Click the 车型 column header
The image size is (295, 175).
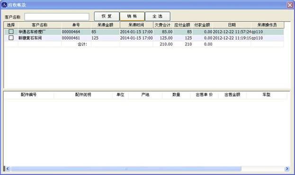[x=267, y=95]
